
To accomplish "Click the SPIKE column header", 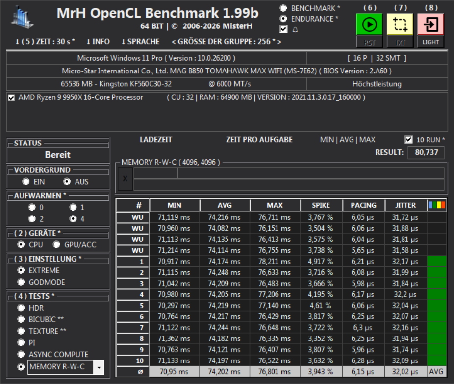I will pos(321,205).
